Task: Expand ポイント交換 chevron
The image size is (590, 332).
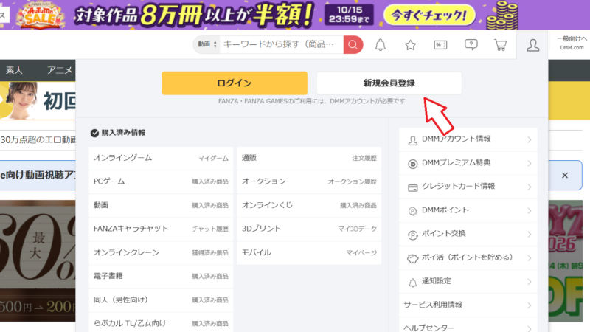Action: [530, 235]
